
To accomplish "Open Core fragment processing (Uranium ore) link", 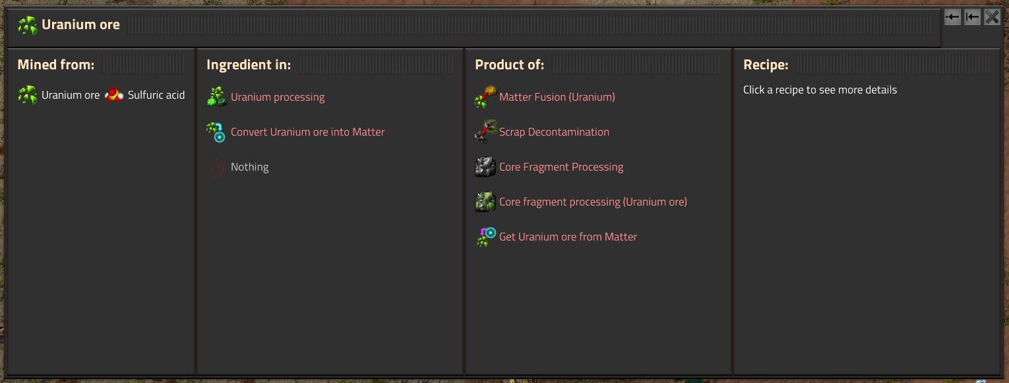I will pyautogui.click(x=593, y=202).
